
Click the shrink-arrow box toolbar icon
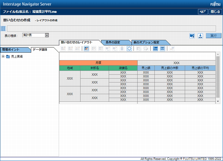click(x=101, y=49)
